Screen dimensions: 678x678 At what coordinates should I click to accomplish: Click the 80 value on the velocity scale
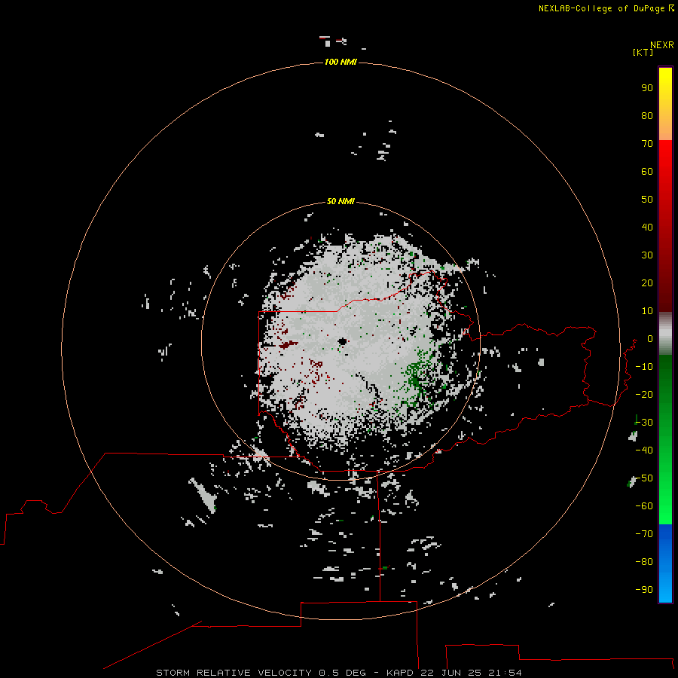(647, 116)
